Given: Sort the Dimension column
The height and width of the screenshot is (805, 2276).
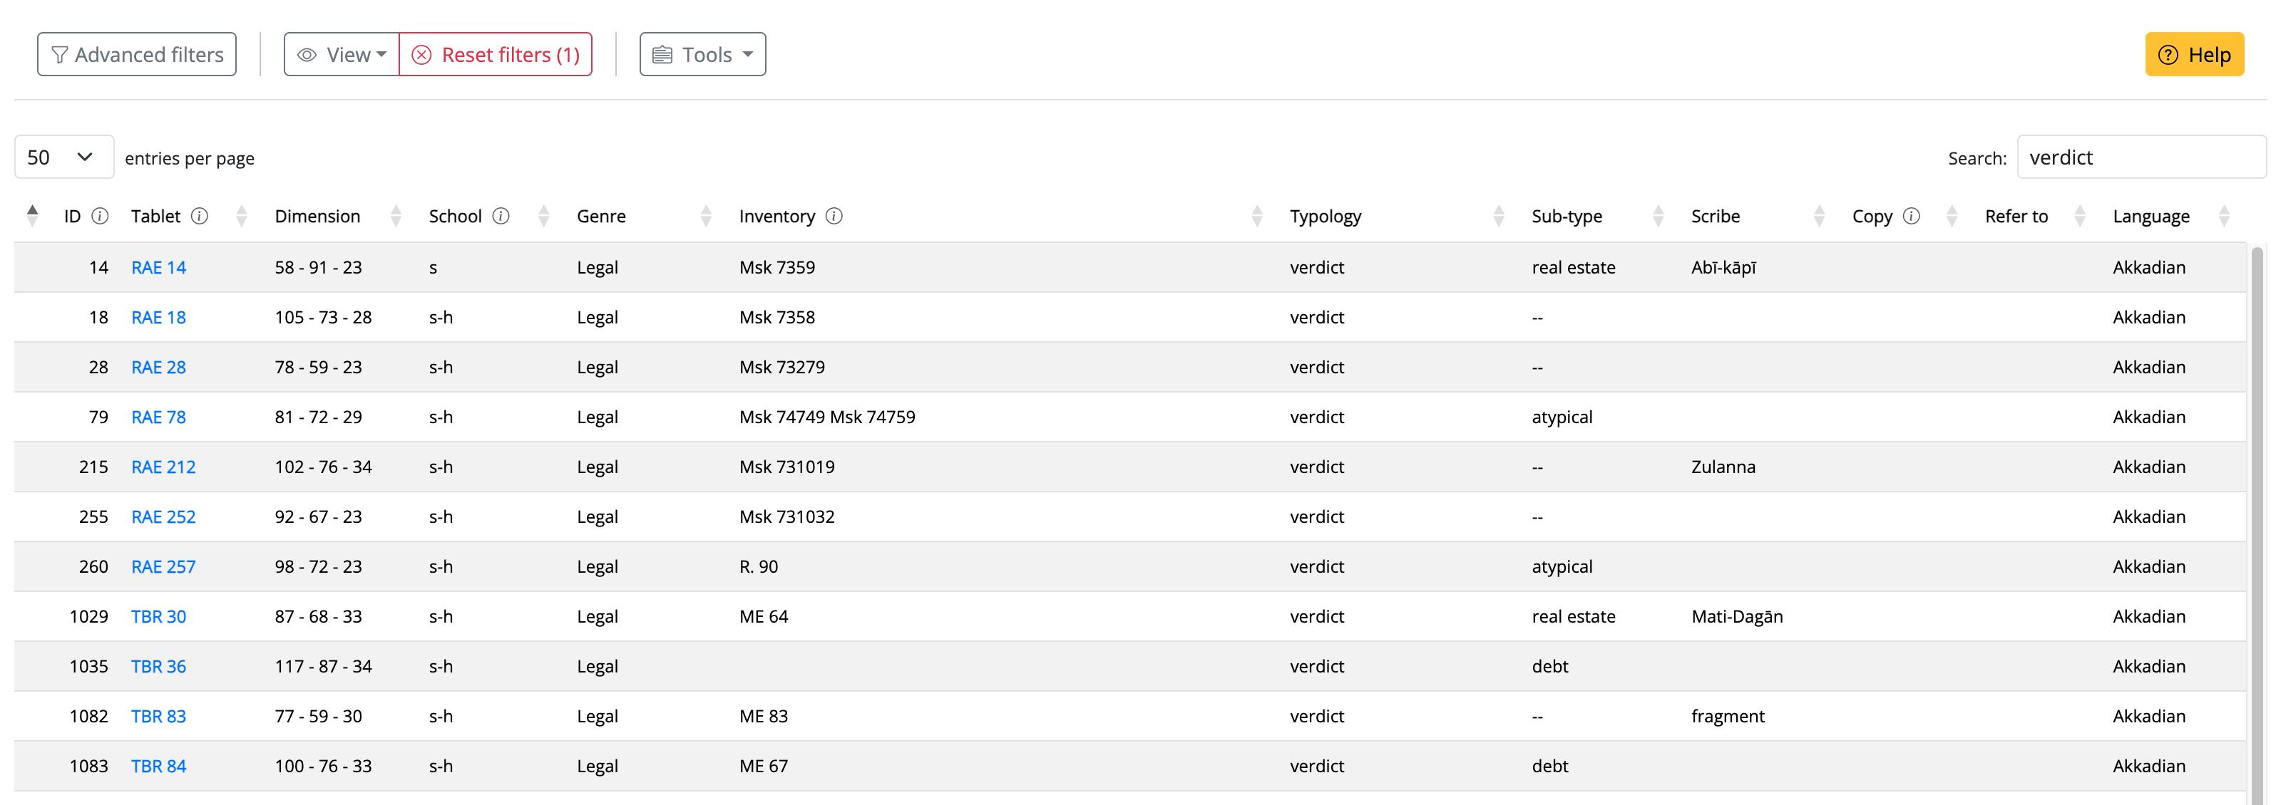Looking at the screenshot, I should point(396,217).
